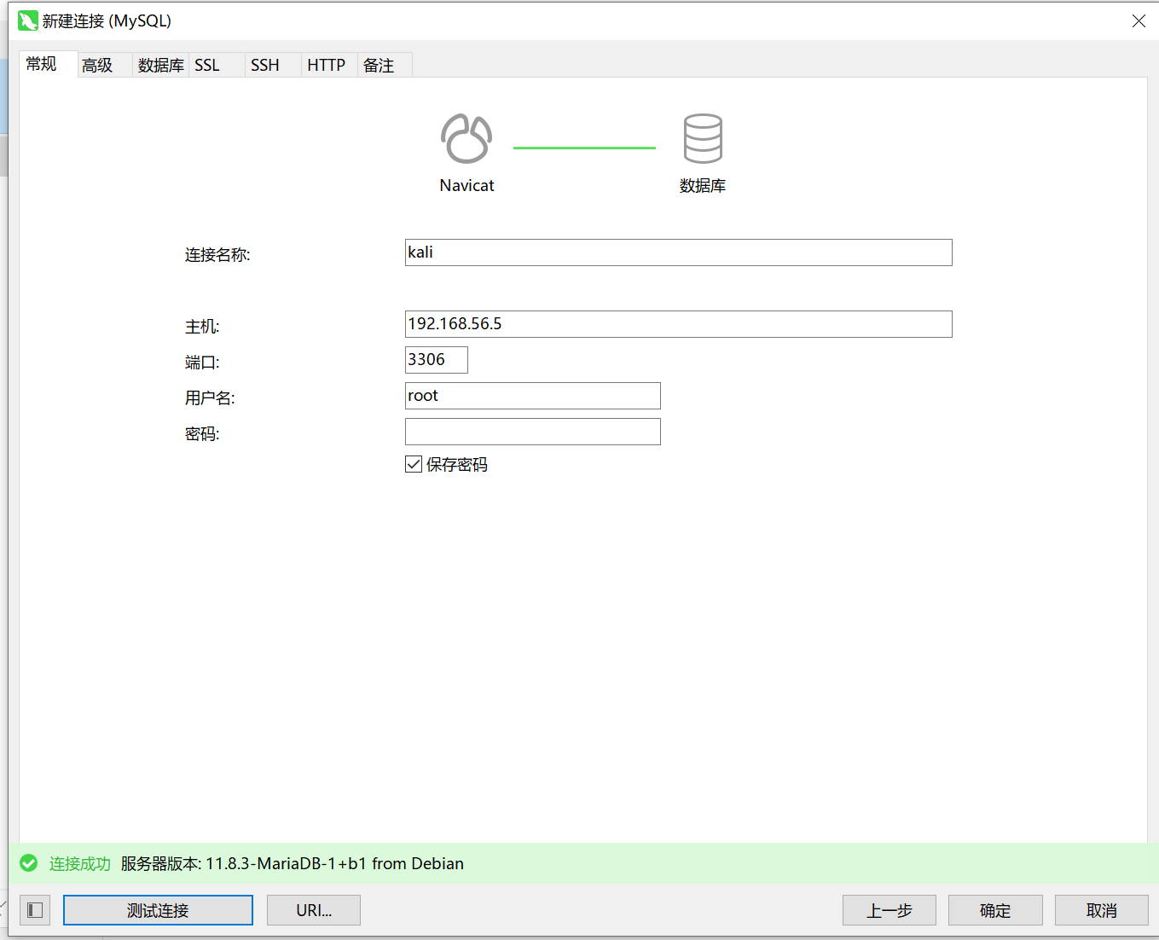Click the 连接成功 status text

pos(80,863)
